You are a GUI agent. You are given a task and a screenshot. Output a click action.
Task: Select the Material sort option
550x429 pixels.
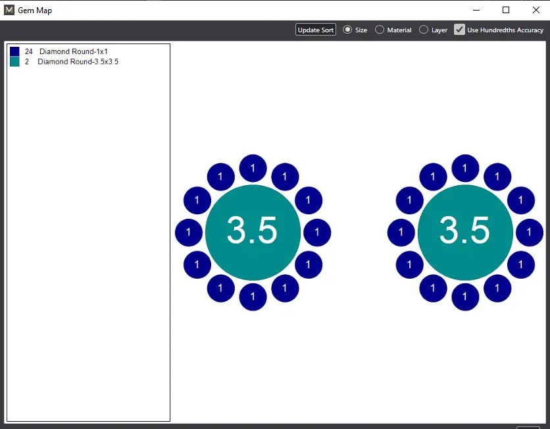click(380, 30)
